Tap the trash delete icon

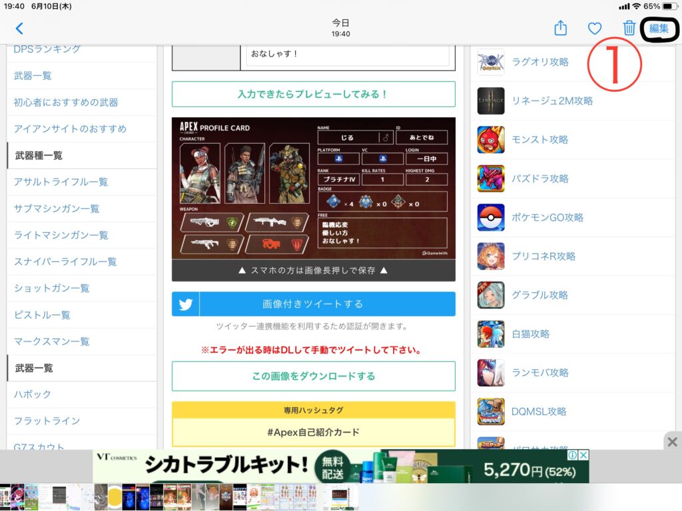tap(629, 29)
